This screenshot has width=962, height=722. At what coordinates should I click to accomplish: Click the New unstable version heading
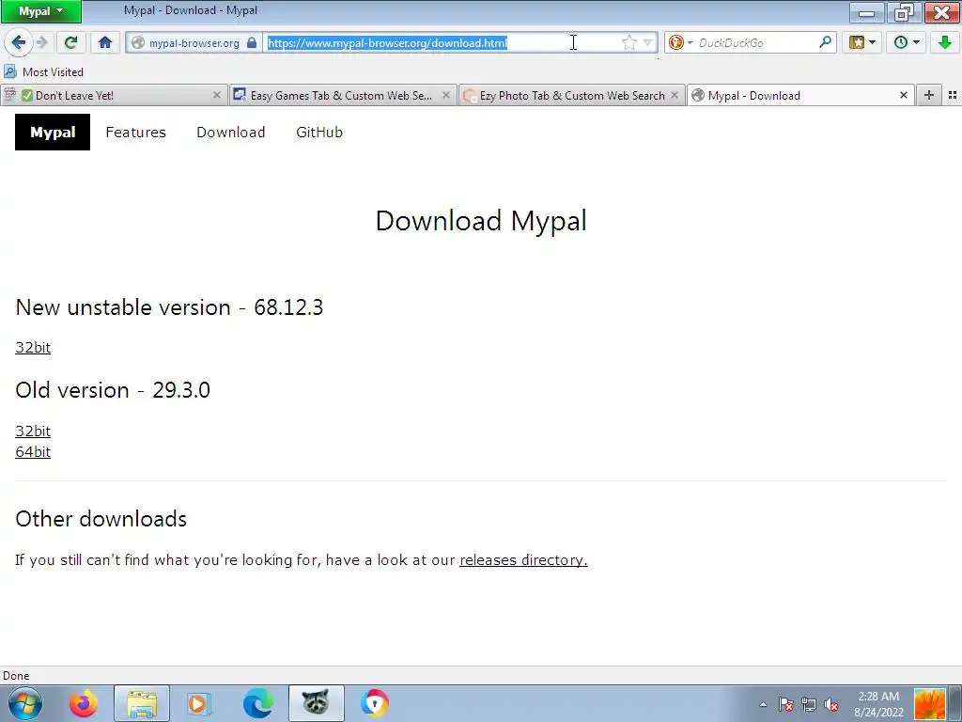(169, 307)
